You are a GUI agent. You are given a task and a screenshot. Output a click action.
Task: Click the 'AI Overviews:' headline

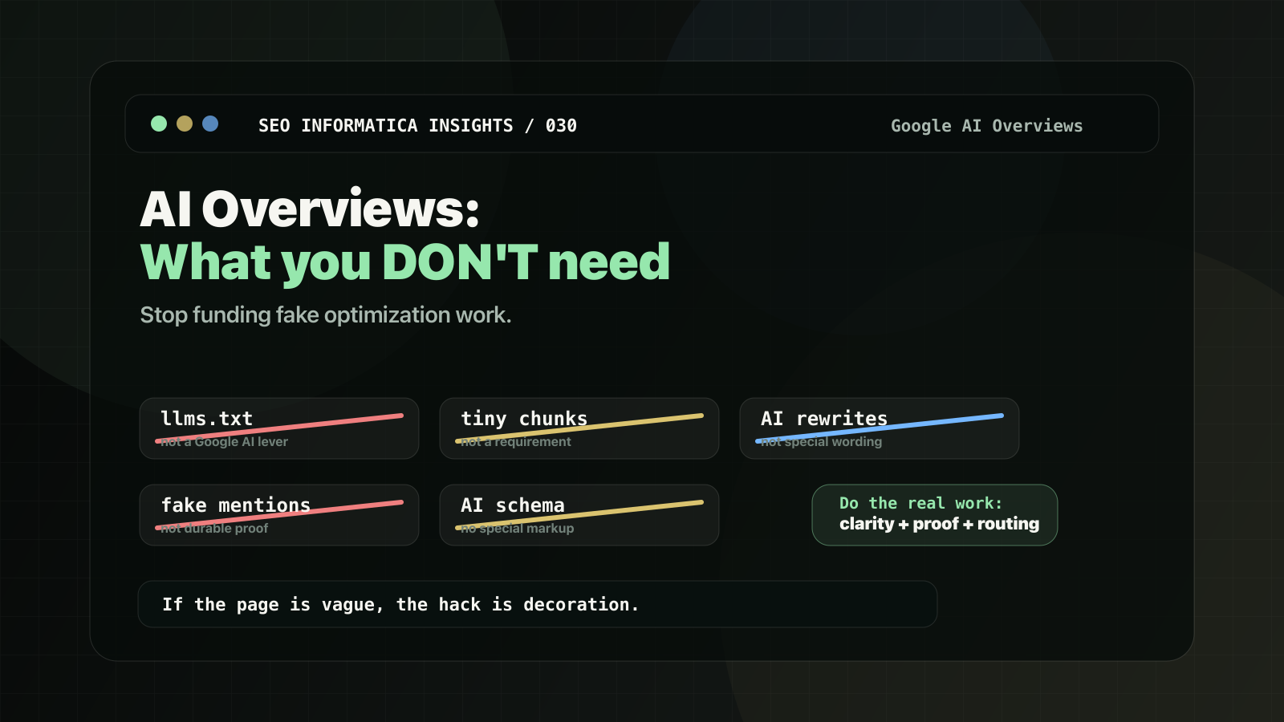(310, 209)
